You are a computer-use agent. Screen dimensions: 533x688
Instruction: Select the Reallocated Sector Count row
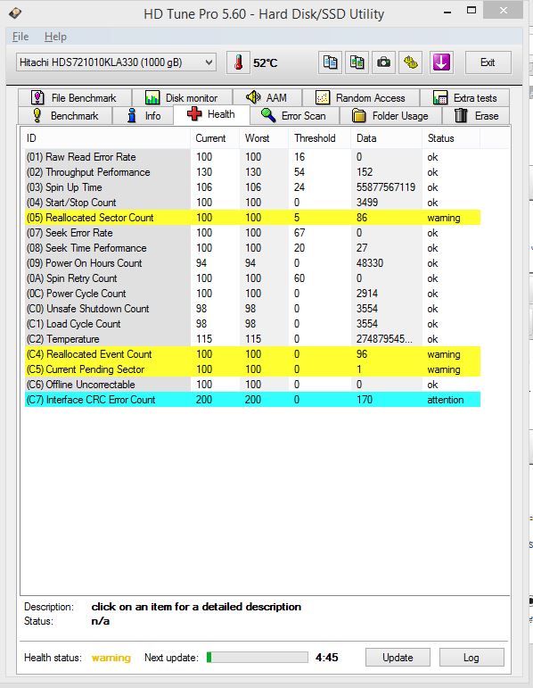click(252, 218)
